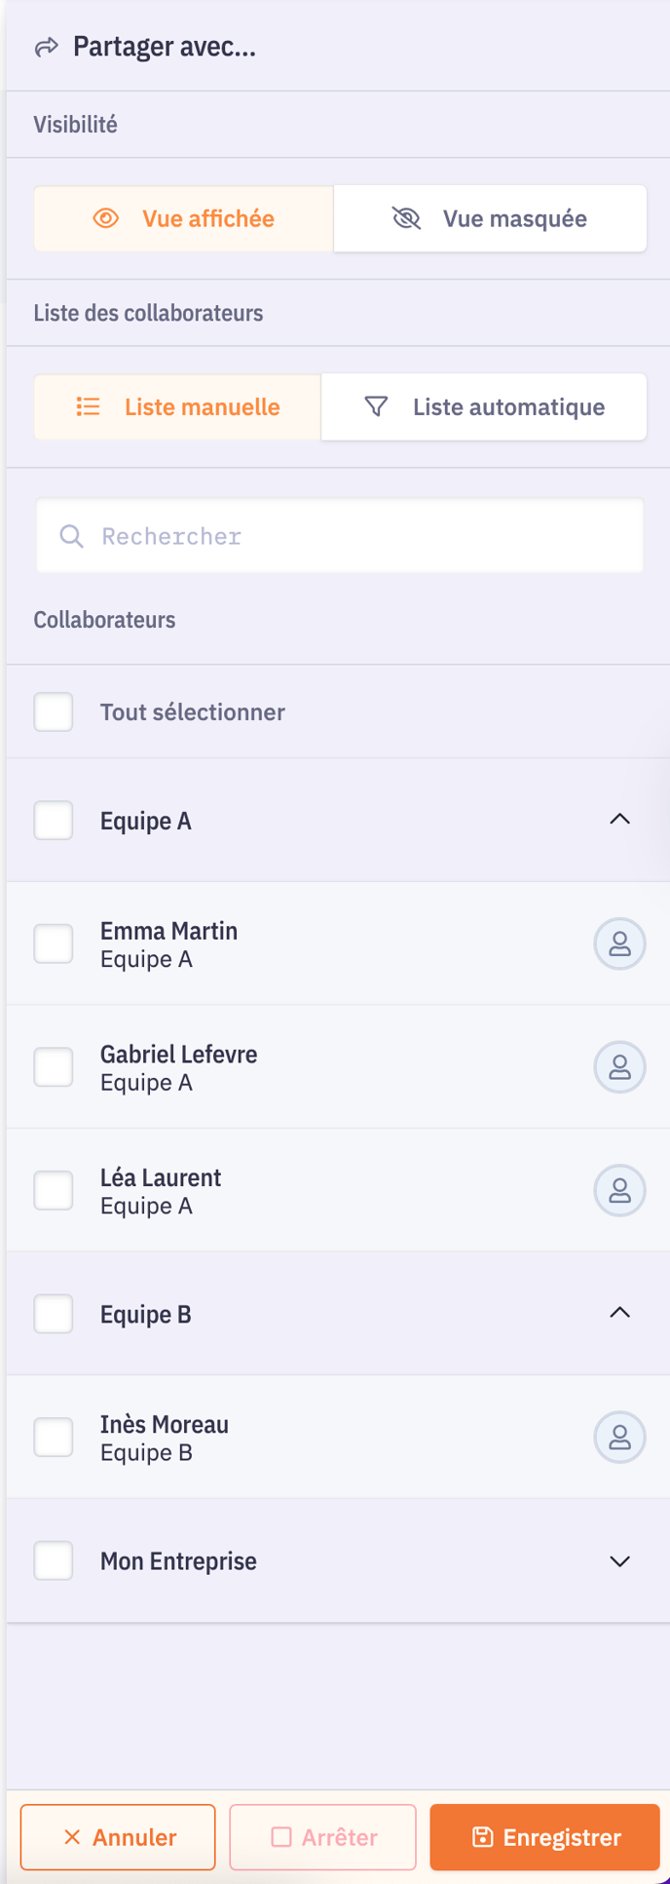The height and width of the screenshot is (1884, 670).
Task: Tick the checkbox next to Inès Moreau
Action: [x=54, y=1437]
